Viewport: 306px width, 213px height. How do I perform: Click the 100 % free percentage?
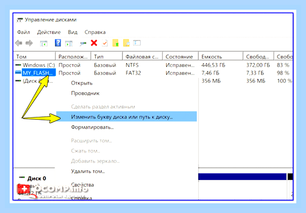[285, 81]
